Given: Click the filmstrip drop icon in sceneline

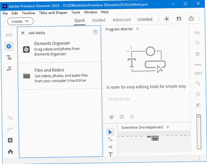Looking at the screenshot, I should 155,138.
